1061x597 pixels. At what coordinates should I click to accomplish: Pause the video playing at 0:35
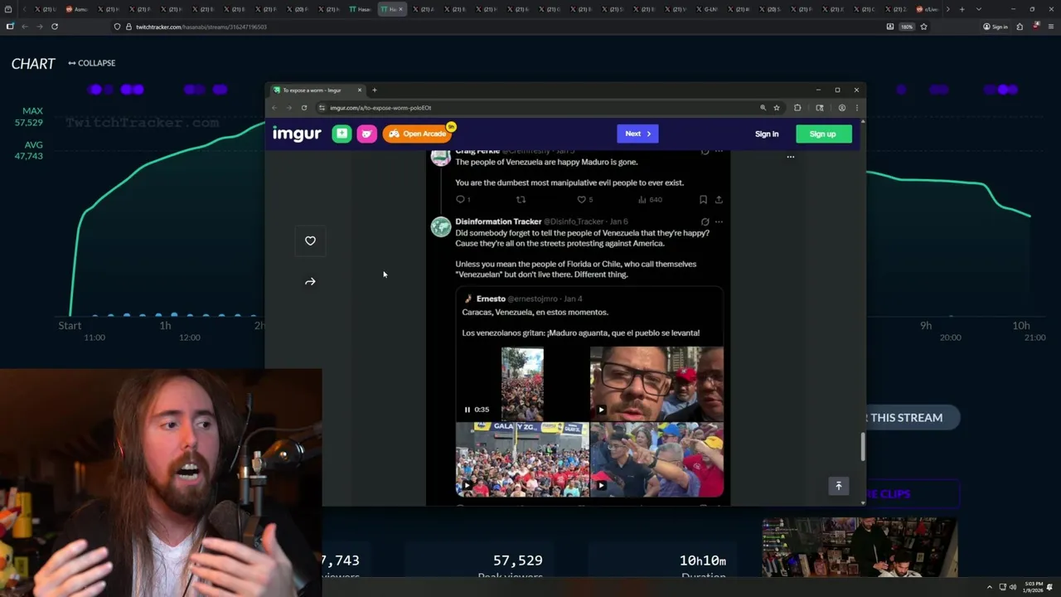pos(468,410)
